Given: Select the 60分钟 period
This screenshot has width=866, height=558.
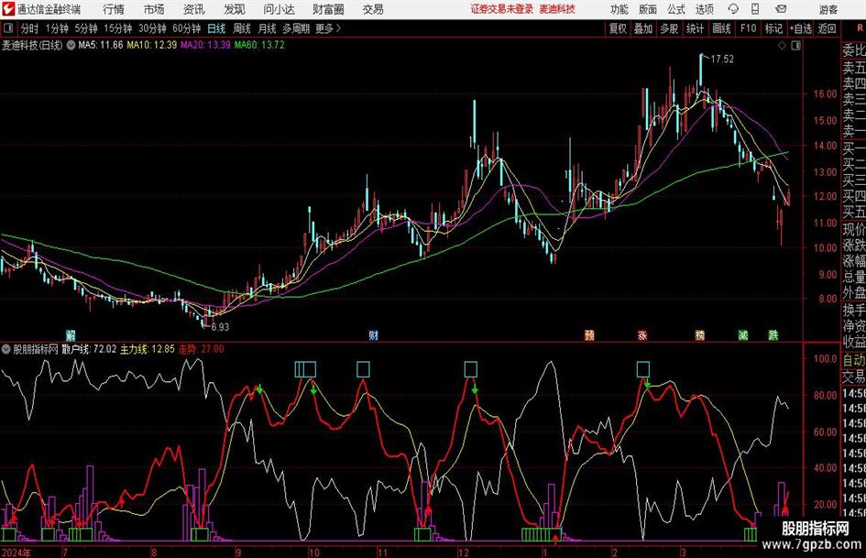Looking at the screenshot, I should tap(187, 28).
